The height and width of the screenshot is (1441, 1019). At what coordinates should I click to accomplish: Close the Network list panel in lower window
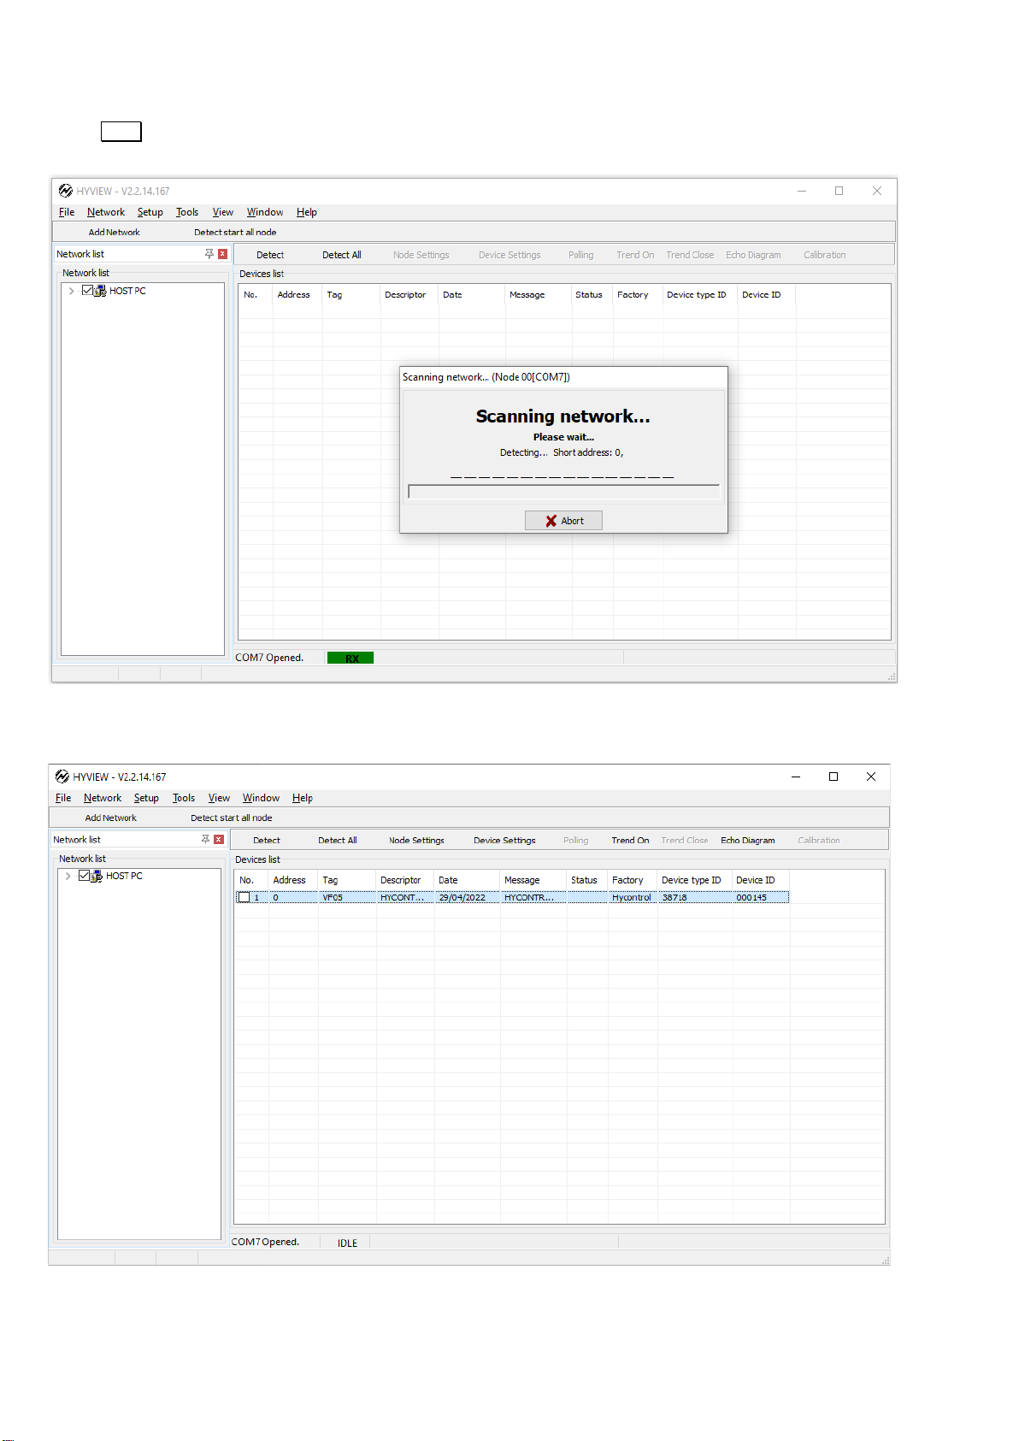[x=219, y=840]
